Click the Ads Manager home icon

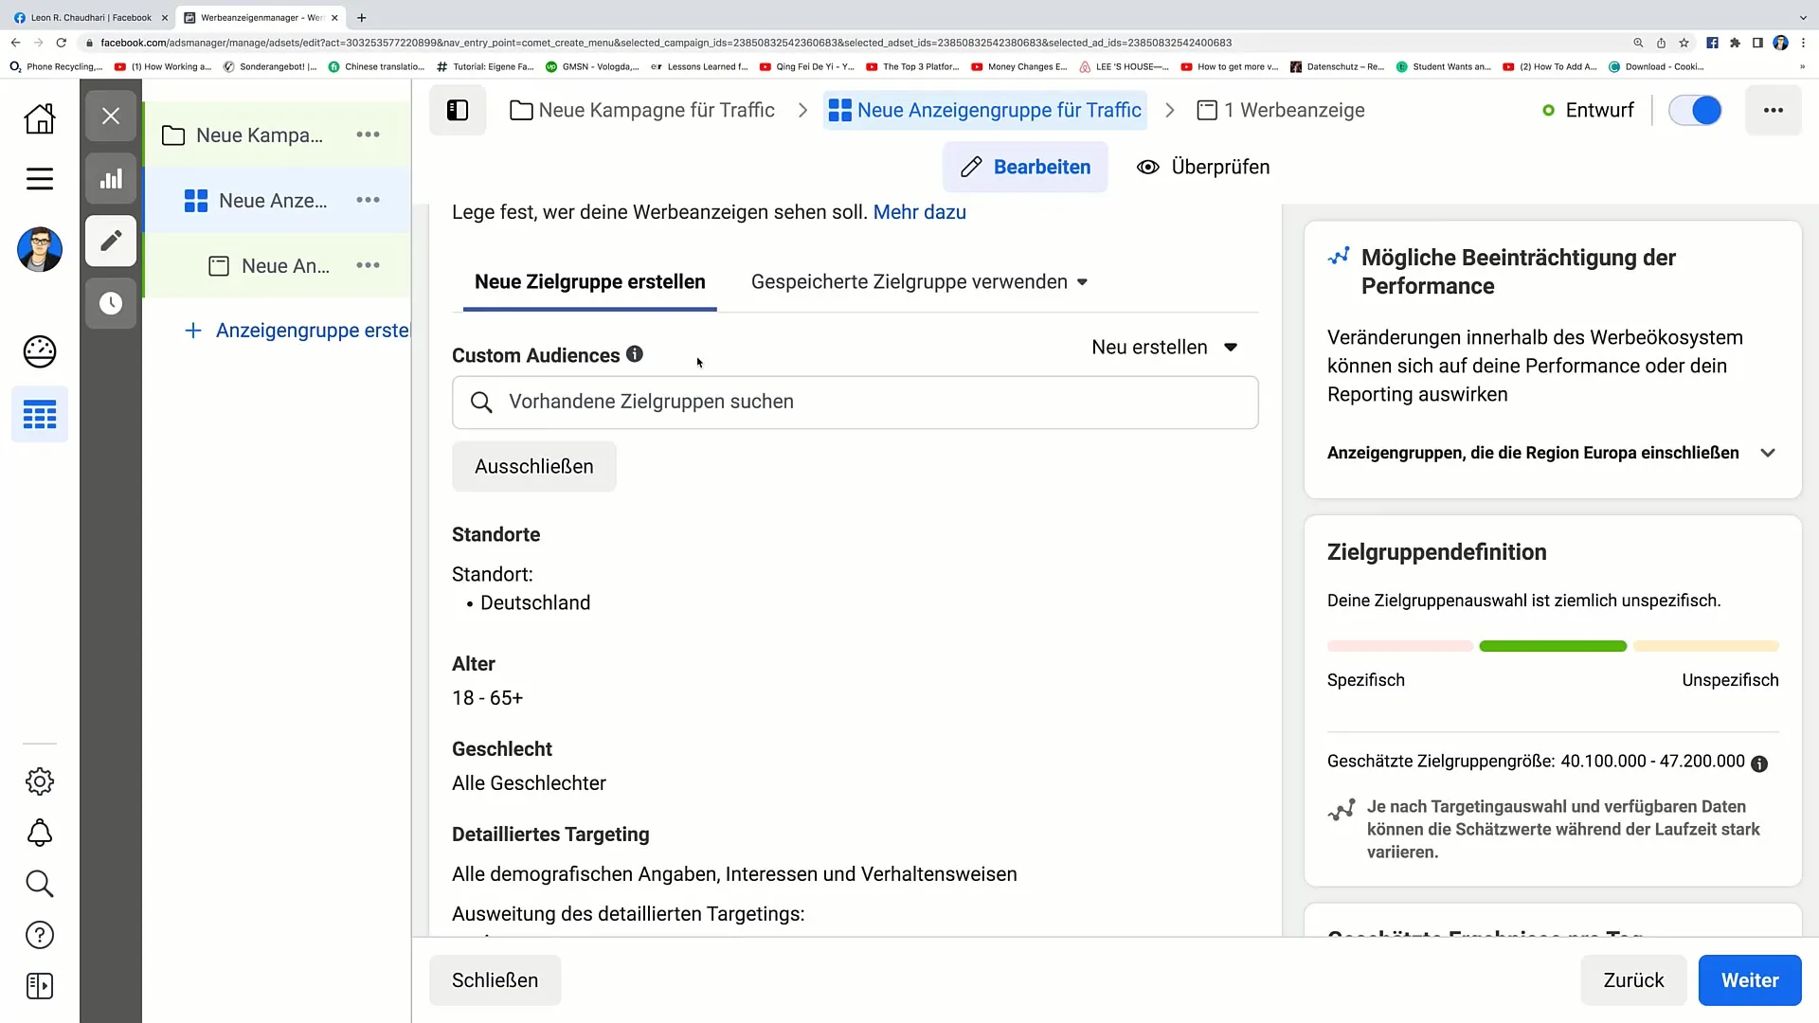[x=39, y=117]
